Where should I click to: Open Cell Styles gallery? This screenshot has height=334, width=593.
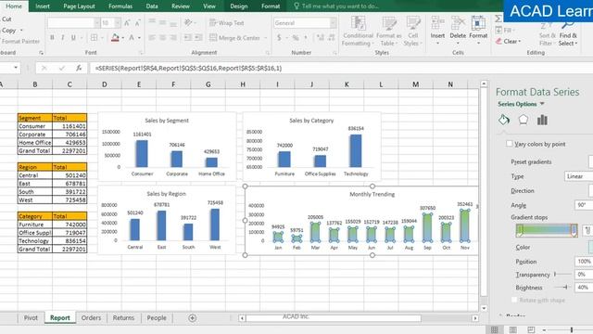412,31
